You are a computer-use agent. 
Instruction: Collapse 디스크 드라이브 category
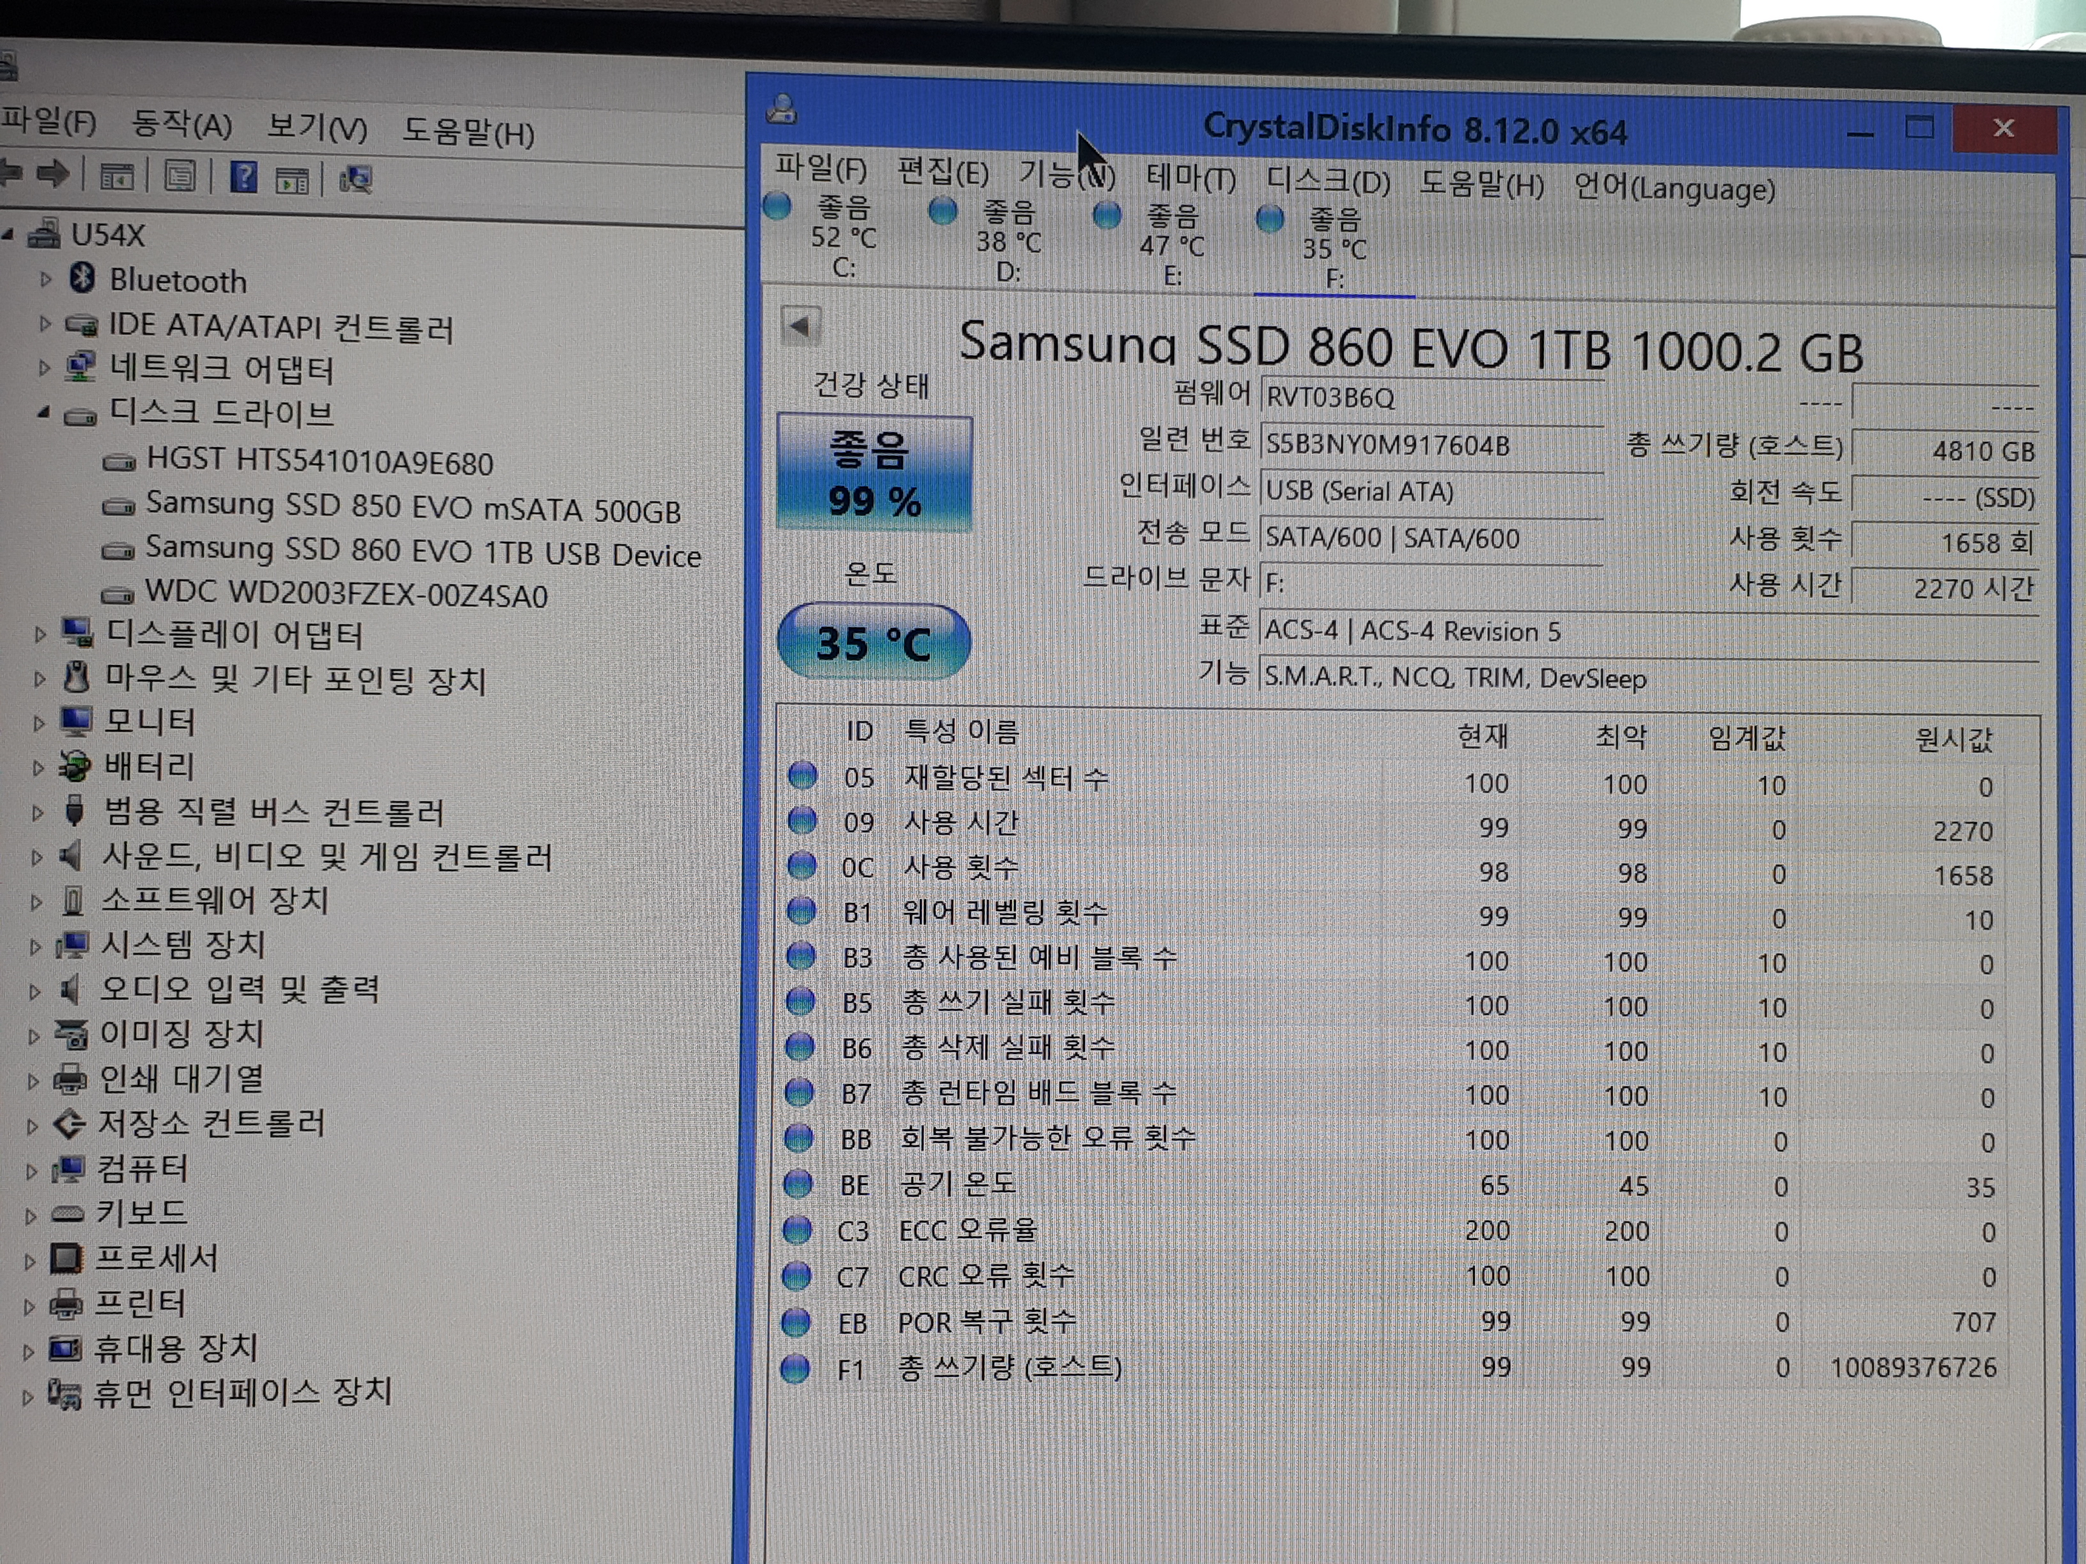coord(43,412)
